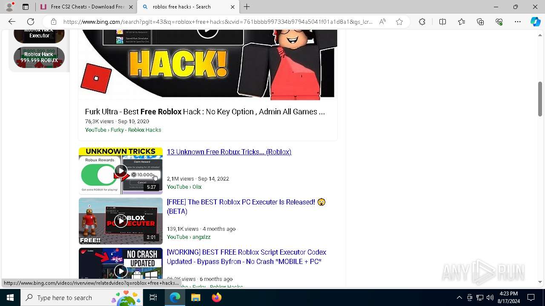This screenshot has height=306, width=545.
Task: Open 13 Unknown Free Robux Tricks link
Action: tap(229, 152)
